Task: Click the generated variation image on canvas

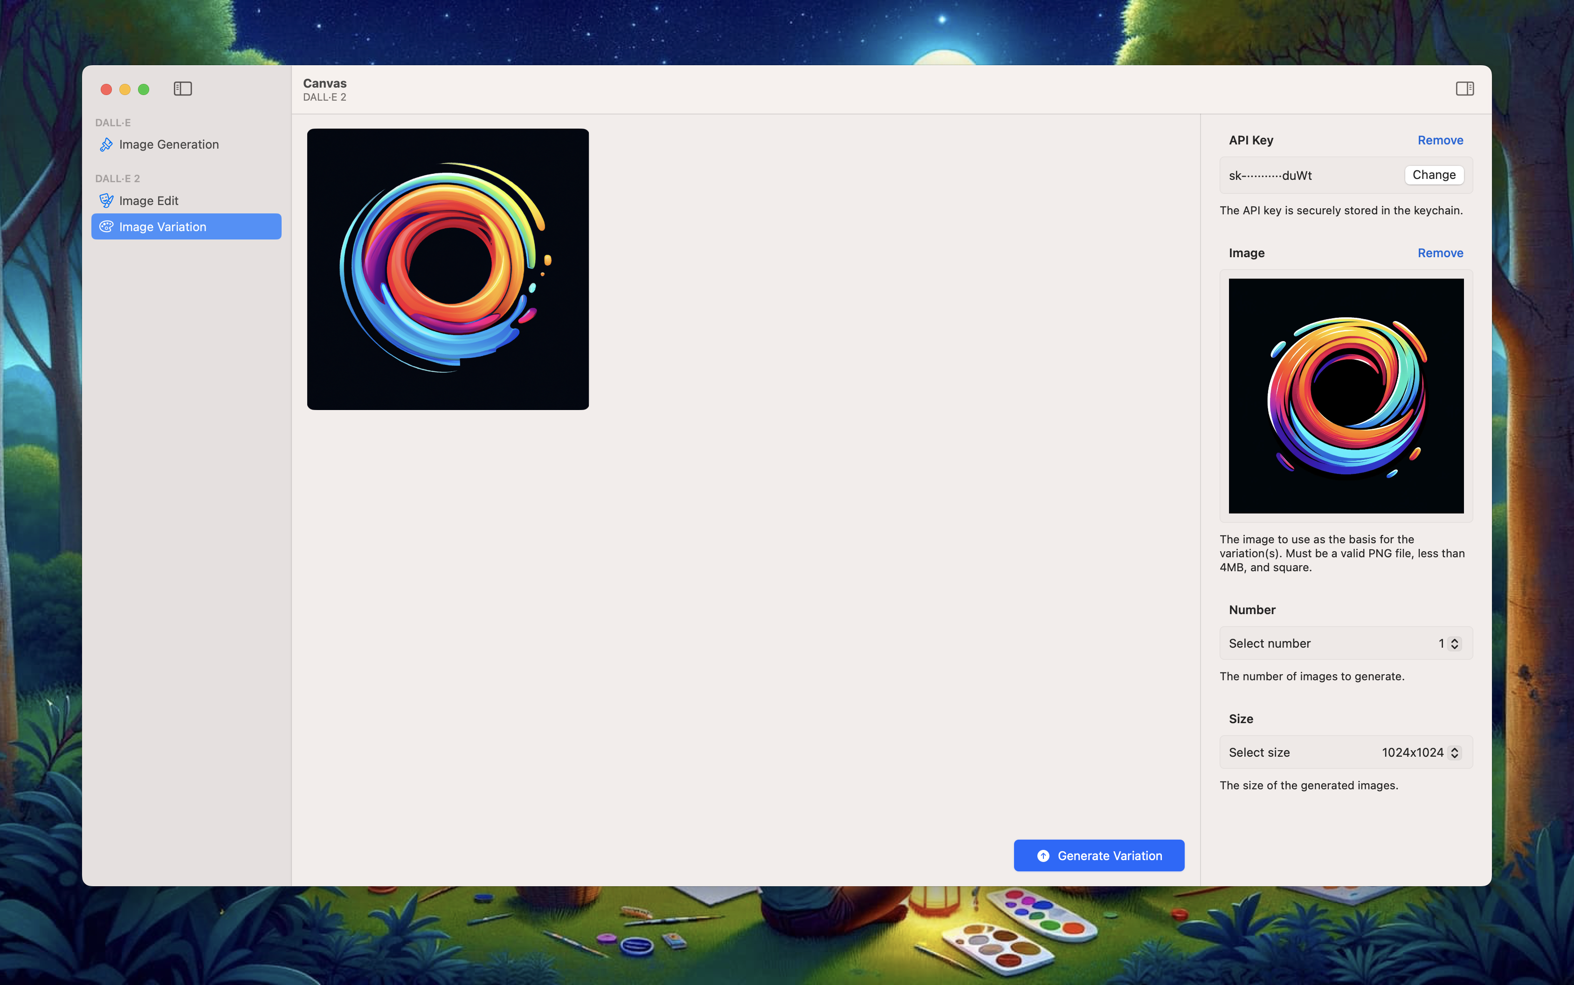Action: pos(448,269)
